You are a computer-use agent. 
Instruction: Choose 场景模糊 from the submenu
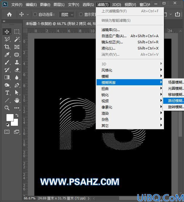tap(173, 82)
